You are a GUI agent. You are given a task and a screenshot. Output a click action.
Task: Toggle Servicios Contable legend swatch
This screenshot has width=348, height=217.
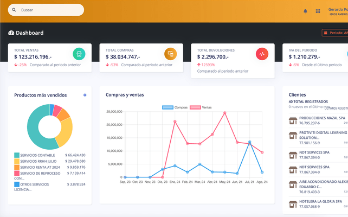click(17, 155)
